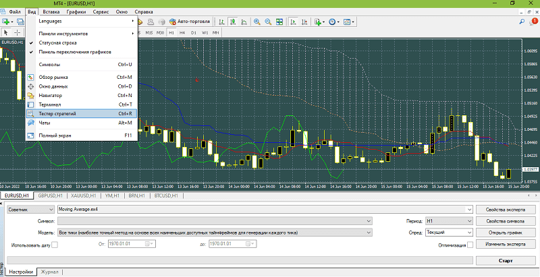Open the Графики menu

click(x=76, y=11)
